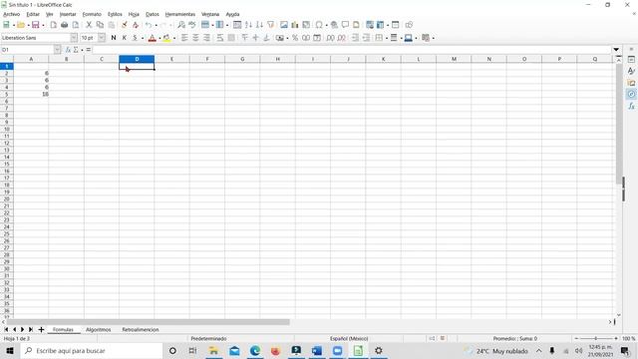Click the Print icon in toolbar
The width and height of the screenshot is (638, 359).
(x=64, y=25)
